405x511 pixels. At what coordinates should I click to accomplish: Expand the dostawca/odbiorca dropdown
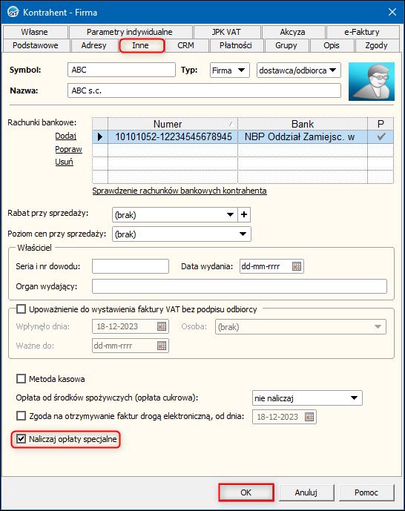(x=299, y=70)
